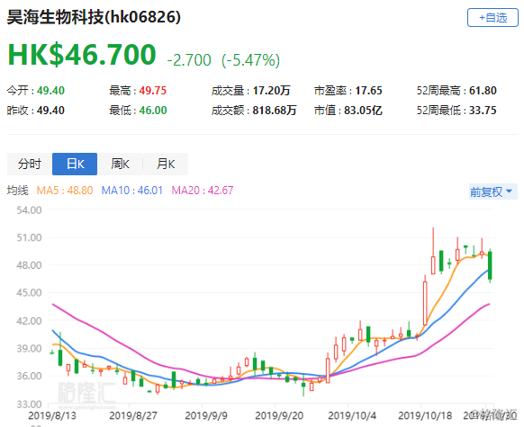Expand the 前复权 adjustment dropdown
Image resolution: width=524 pixels, height=427 pixels.
[x=493, y=191]
